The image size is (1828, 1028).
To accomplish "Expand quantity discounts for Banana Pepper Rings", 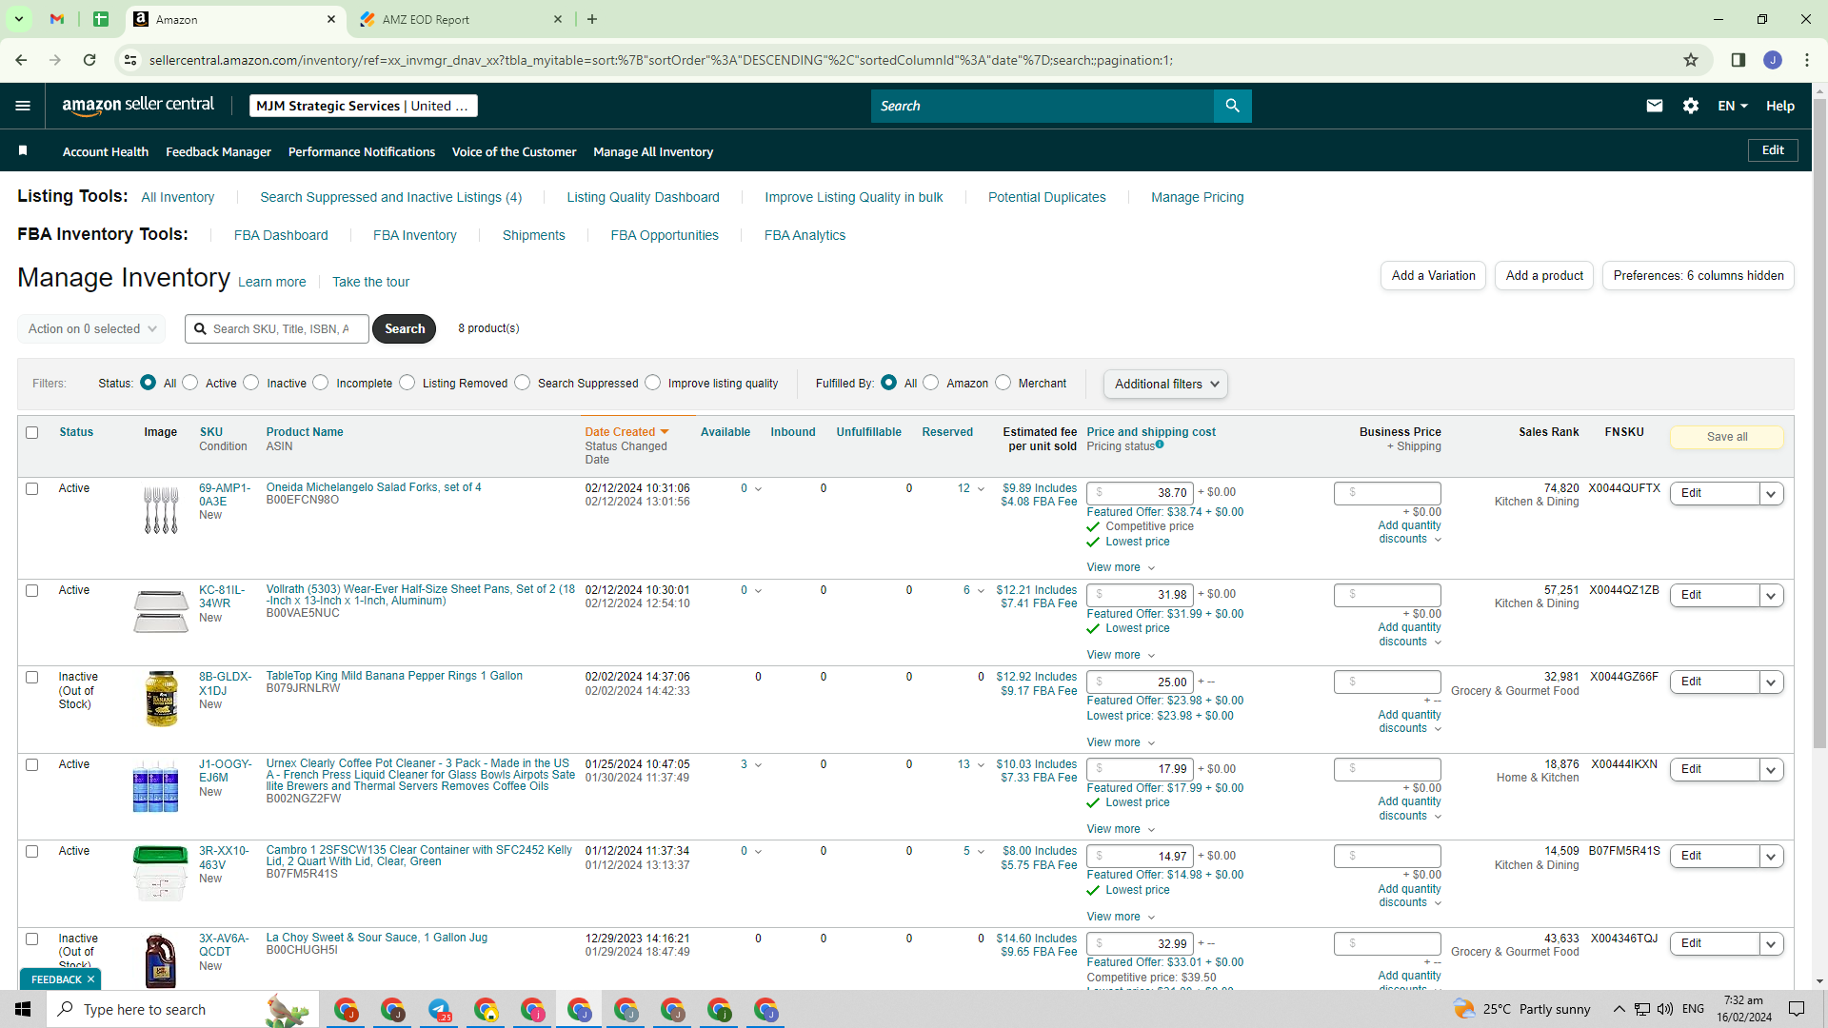I will [x=1409, y=722].
